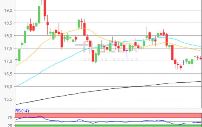This screenshot has height=127, width=202.
Task: Click the 17,0 price axis label
Action: click(x=8, y=61)
